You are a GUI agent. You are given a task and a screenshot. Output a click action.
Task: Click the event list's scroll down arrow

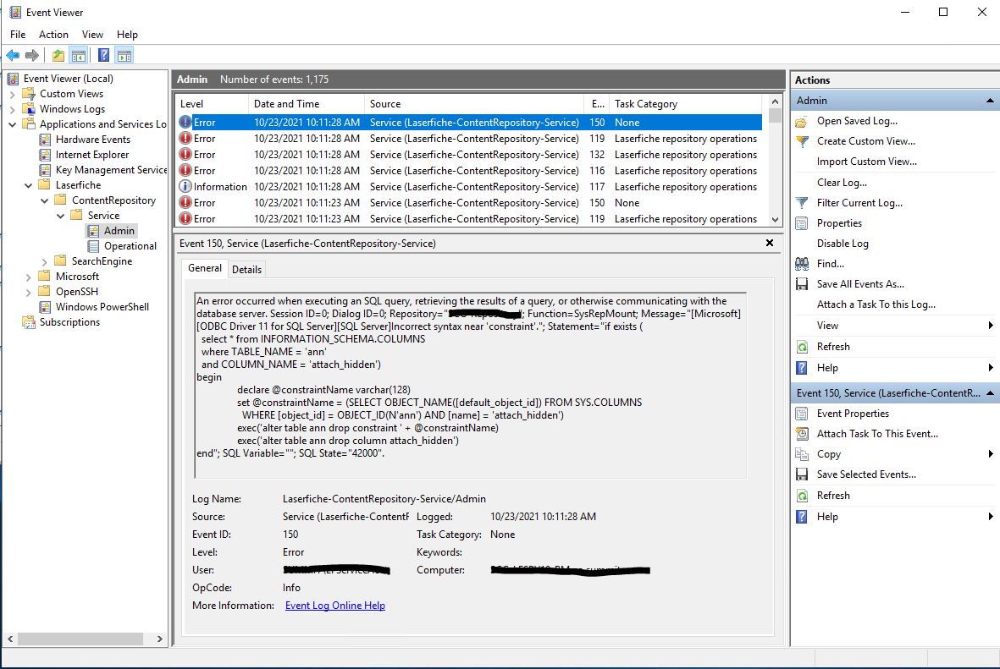(x=775, y=219)
